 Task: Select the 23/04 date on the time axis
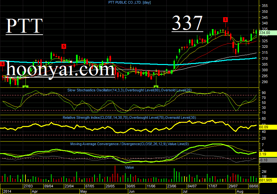point(69,186)
